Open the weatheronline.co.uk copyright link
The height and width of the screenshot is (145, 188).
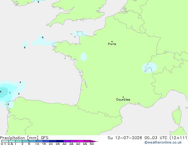(x=163, y=142)
